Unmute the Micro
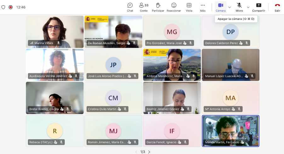This screenshot has width=284, height=154. (x=239, y=7)
